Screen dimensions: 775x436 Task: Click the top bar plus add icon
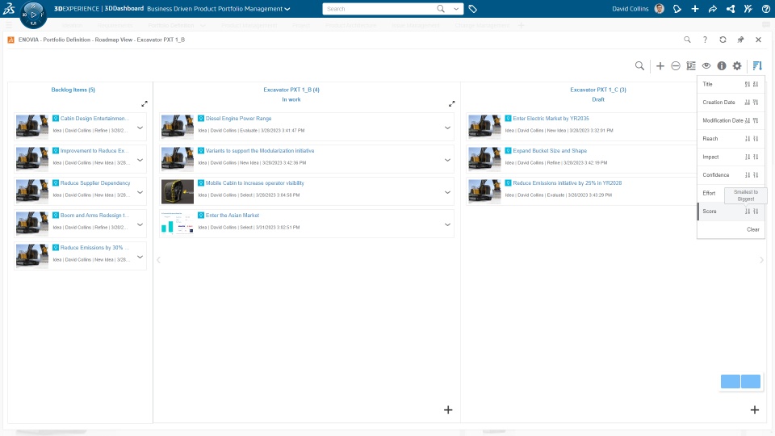click(x=695, y=8)
